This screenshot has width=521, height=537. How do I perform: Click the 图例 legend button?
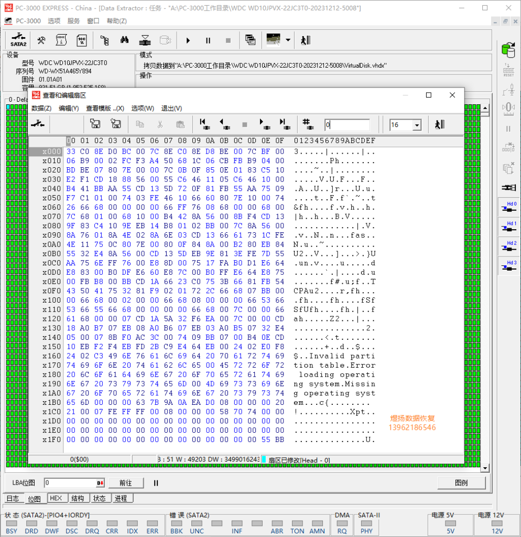point(461,483)
